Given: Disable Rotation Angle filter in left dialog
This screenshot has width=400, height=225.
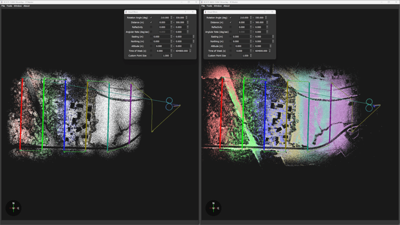Looking at the screenshot, I should [x=151, y=18].
